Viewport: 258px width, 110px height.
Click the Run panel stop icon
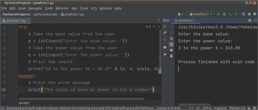pos(165,40)
